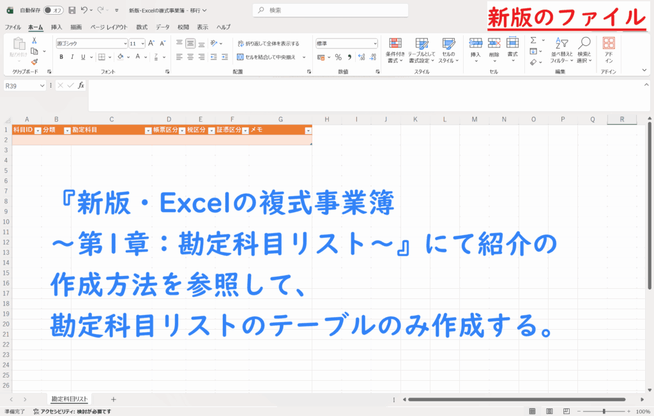Open the 挿入 ribbon tab

pyautogui.click(x=56, y=27)
